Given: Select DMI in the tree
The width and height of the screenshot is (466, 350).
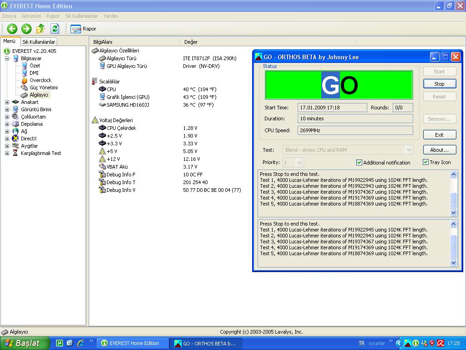Looking at the screenshot, I should tap(34, 73).
